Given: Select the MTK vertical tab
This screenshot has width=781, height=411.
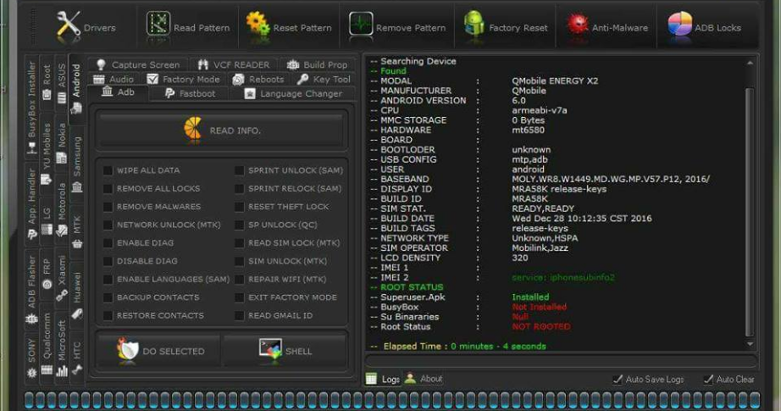Looking at the screenshot, I should coord(77,231).
